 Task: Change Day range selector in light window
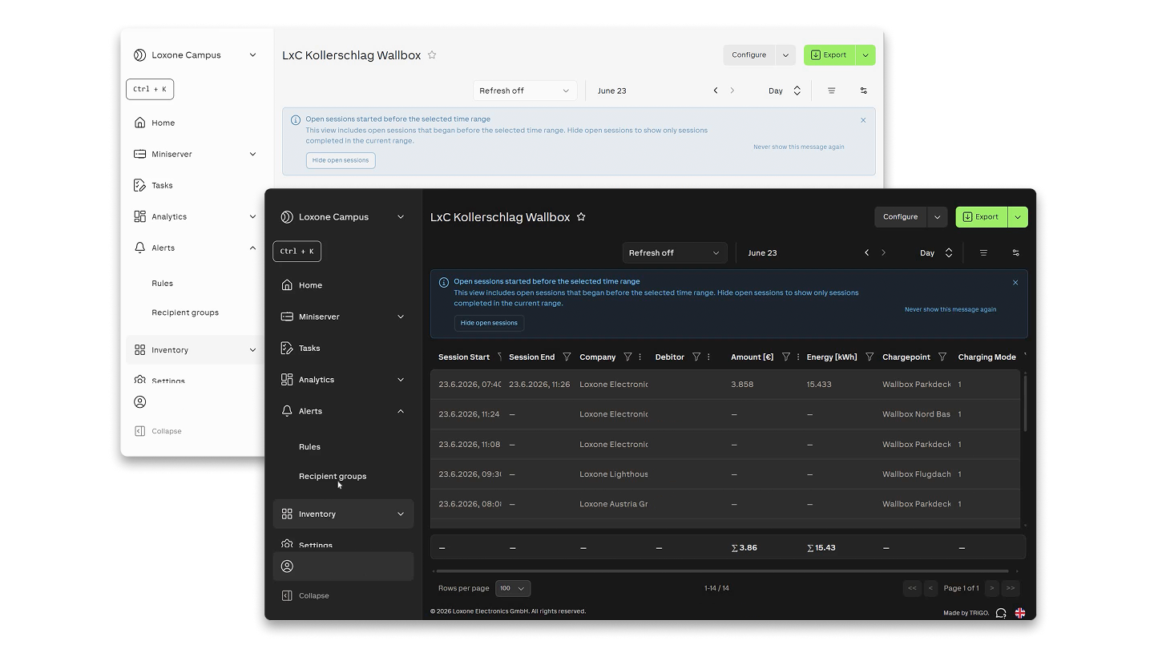(x=785, y=91)
